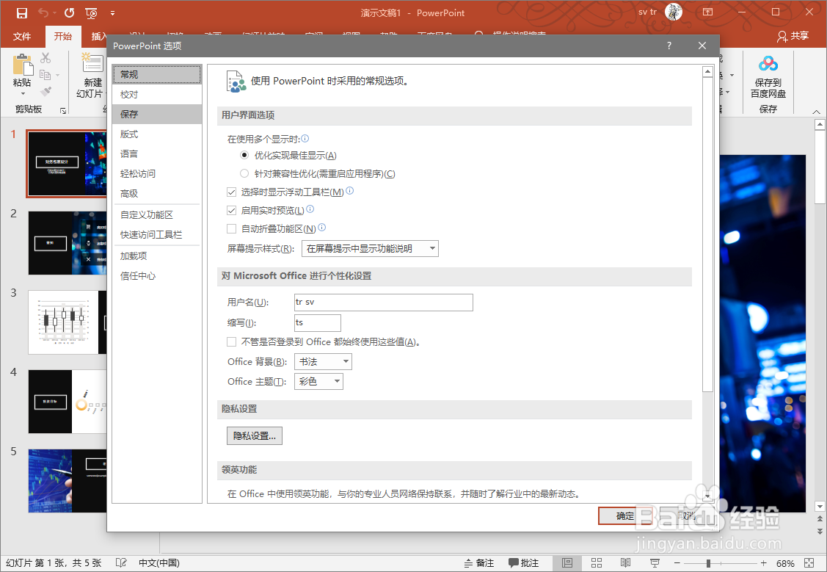This screenshot has height=572, width=827.
Task: Click info icon beside auto-collapse ribbon option
Action: pyautogui.click(x=321, y=228)
